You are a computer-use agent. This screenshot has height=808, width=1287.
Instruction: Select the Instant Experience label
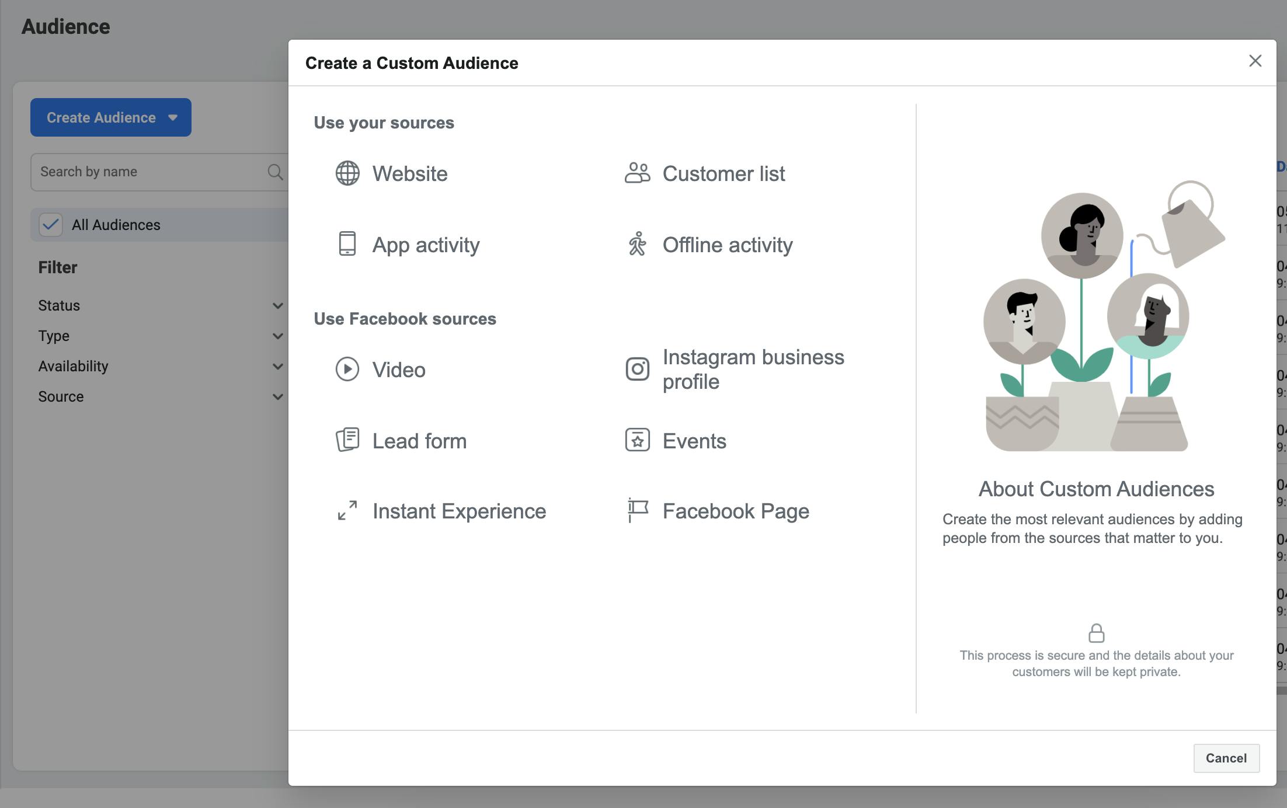459,511
